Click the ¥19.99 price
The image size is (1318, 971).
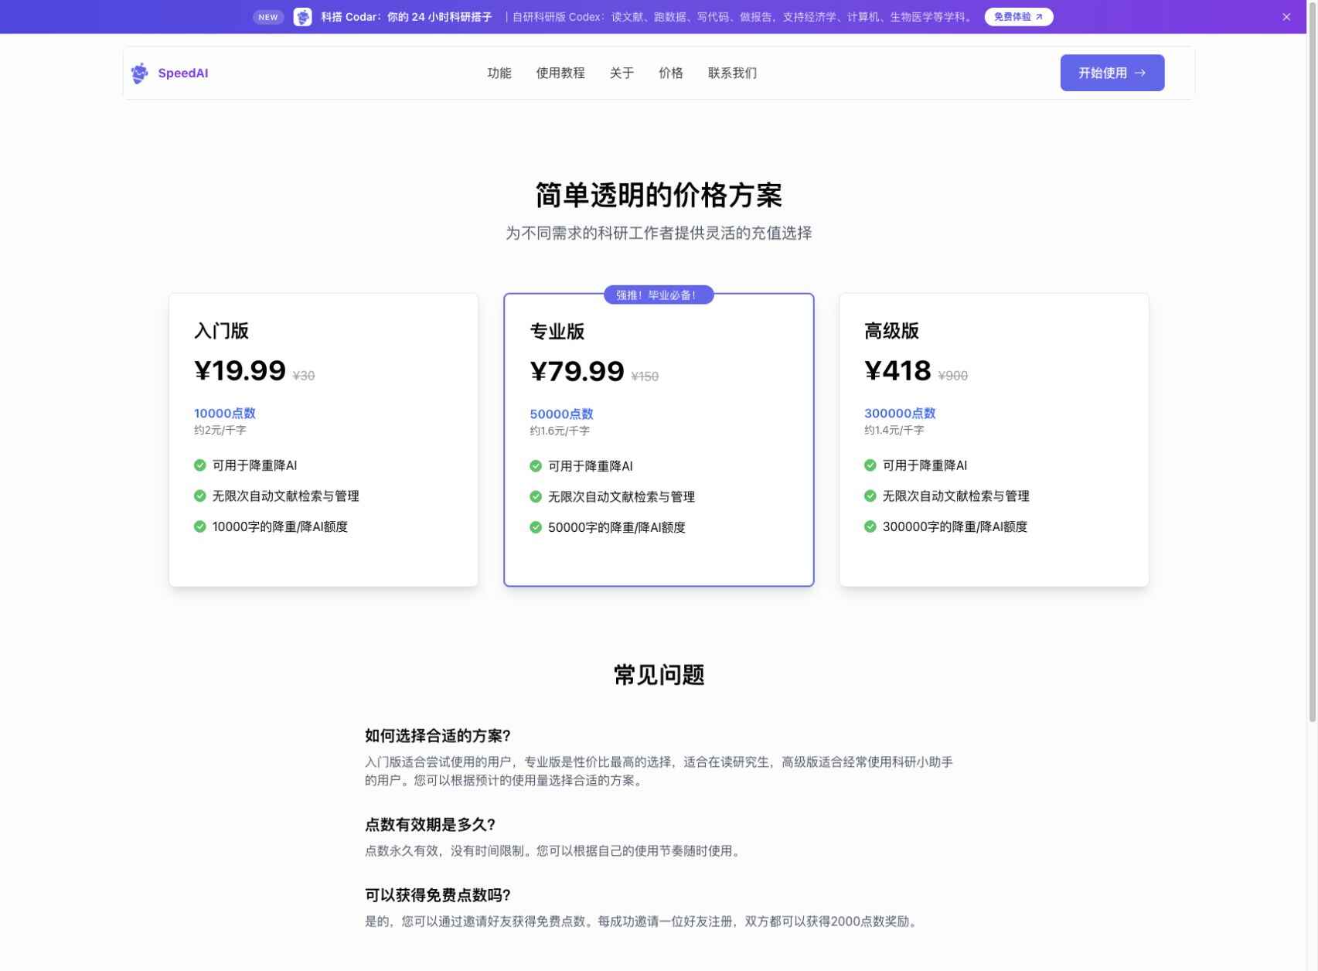coord(240,371)
